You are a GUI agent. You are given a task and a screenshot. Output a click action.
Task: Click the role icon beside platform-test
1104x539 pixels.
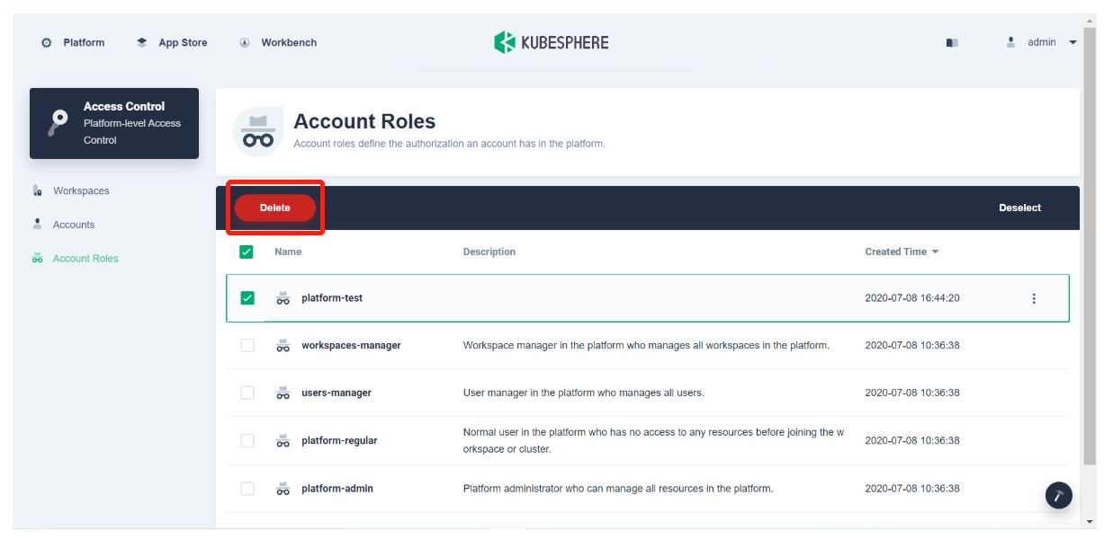[283, 298]
